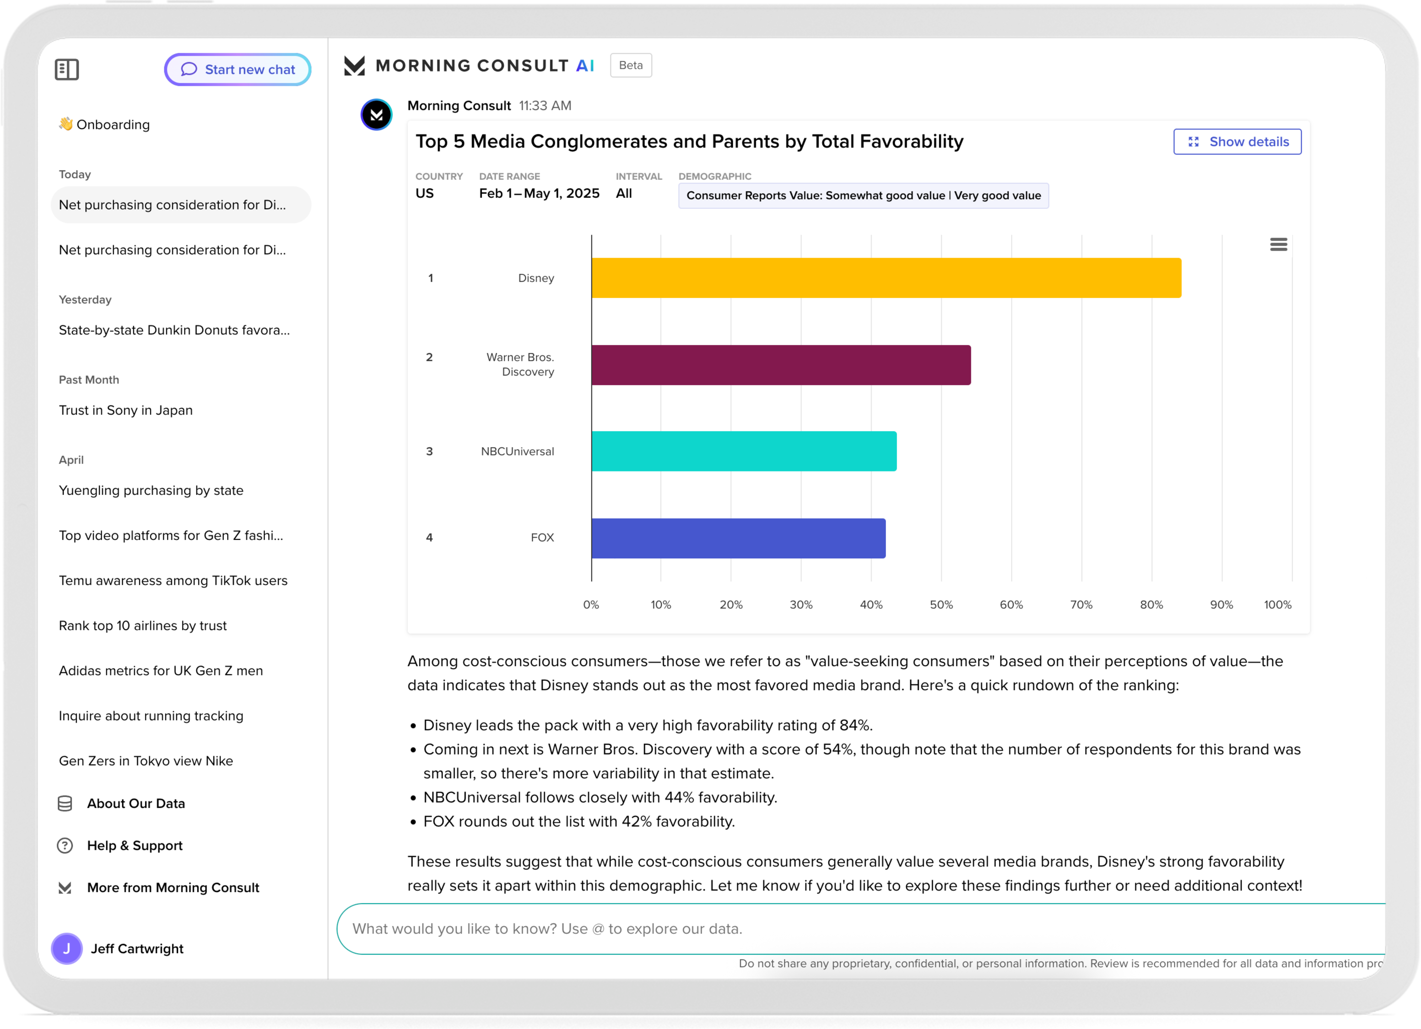Viewport: 1421px width, 1029px height.
Task: Click the Beta badge
Action: [631, 65]
